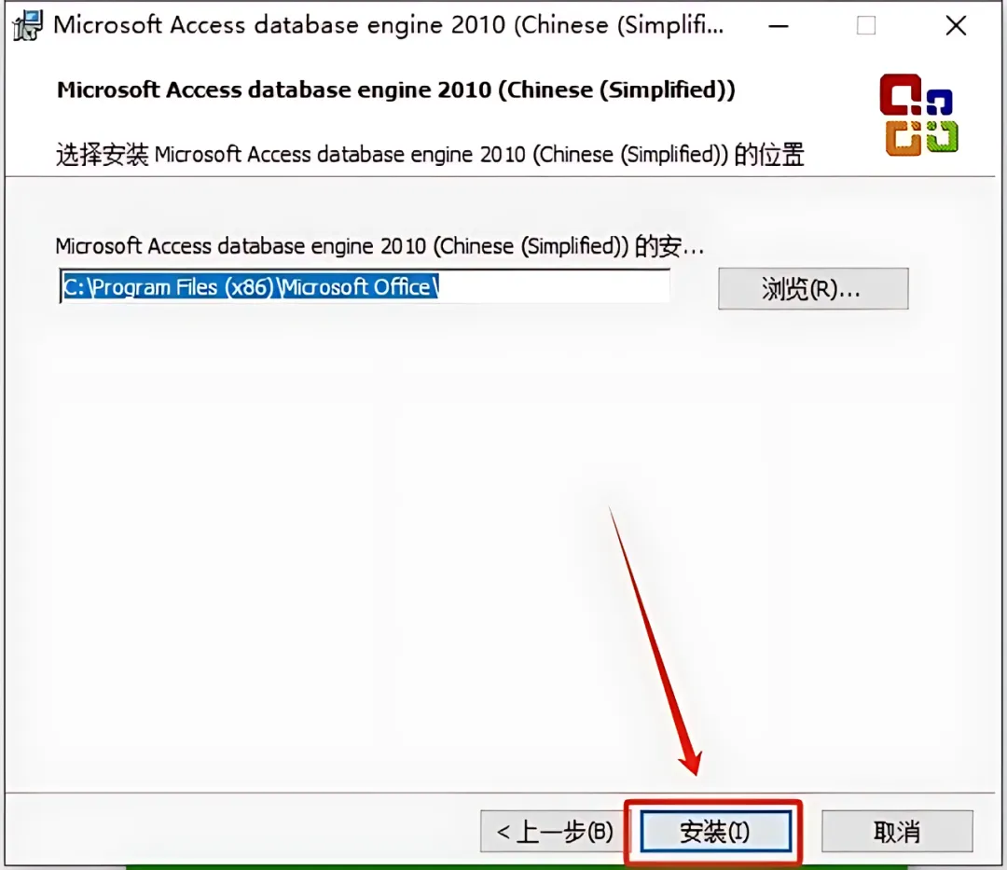Click blank space at end of install path field

pyautogui.click(x=552, y=287)
